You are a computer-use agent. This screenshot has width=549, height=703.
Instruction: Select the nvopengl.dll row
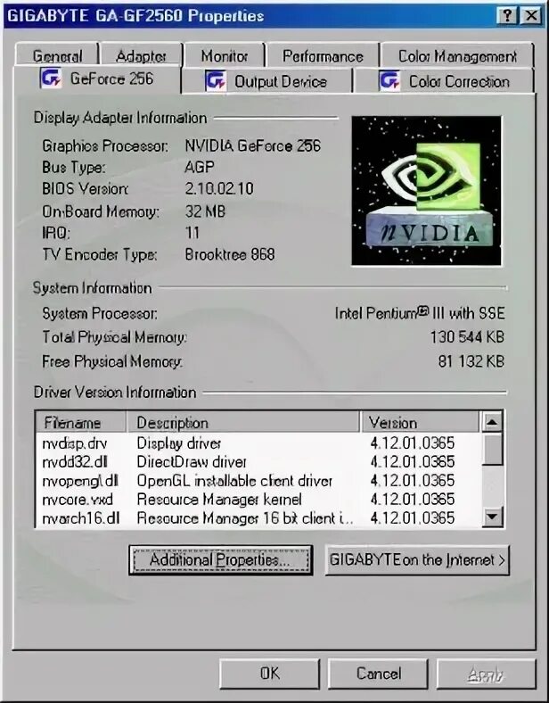(x=258, y=481)
